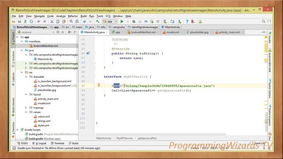Open the app run configuration dropdown
The image size is (283, 159).
[110, 22]
